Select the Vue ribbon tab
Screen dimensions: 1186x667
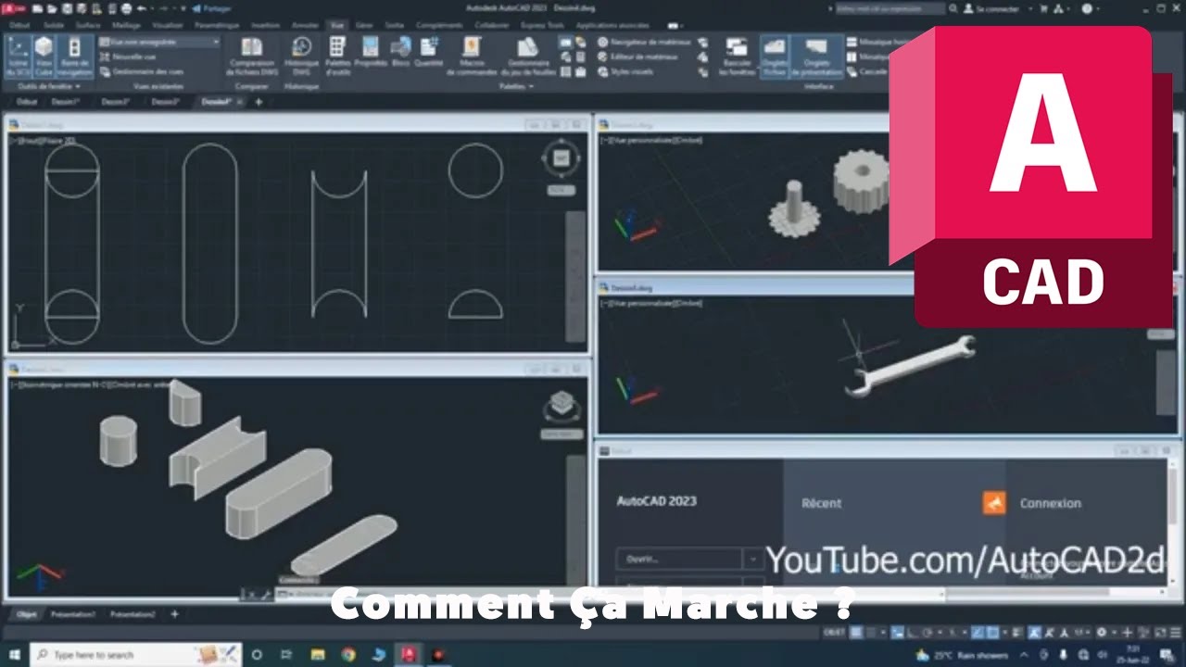coord(337,25)
